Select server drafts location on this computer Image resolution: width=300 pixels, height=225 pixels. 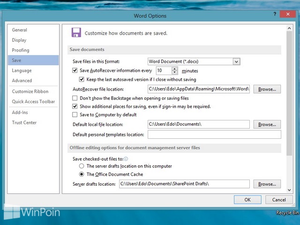(x=82, y=166)
